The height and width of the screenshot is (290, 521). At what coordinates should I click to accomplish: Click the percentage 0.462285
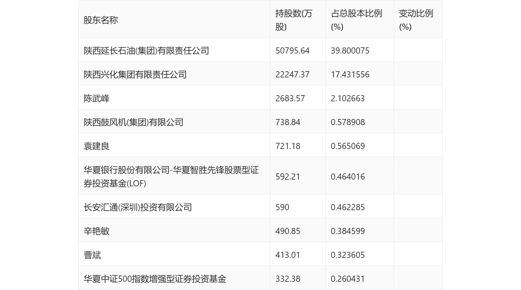(x=348, y=207)
